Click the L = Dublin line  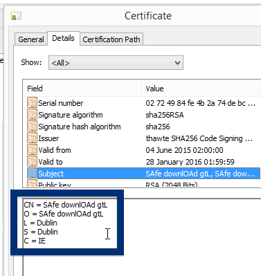tap(40, 223)
